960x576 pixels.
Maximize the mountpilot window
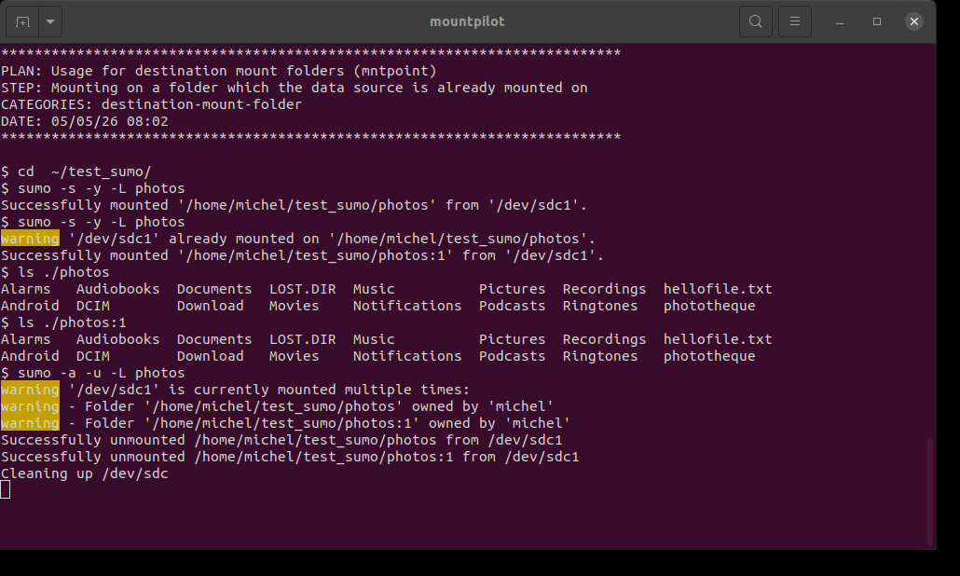tap(877, 21)
